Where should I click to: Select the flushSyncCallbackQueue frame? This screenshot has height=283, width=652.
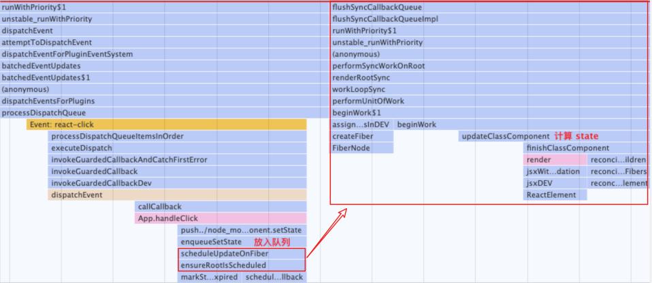tap(489, 7)
